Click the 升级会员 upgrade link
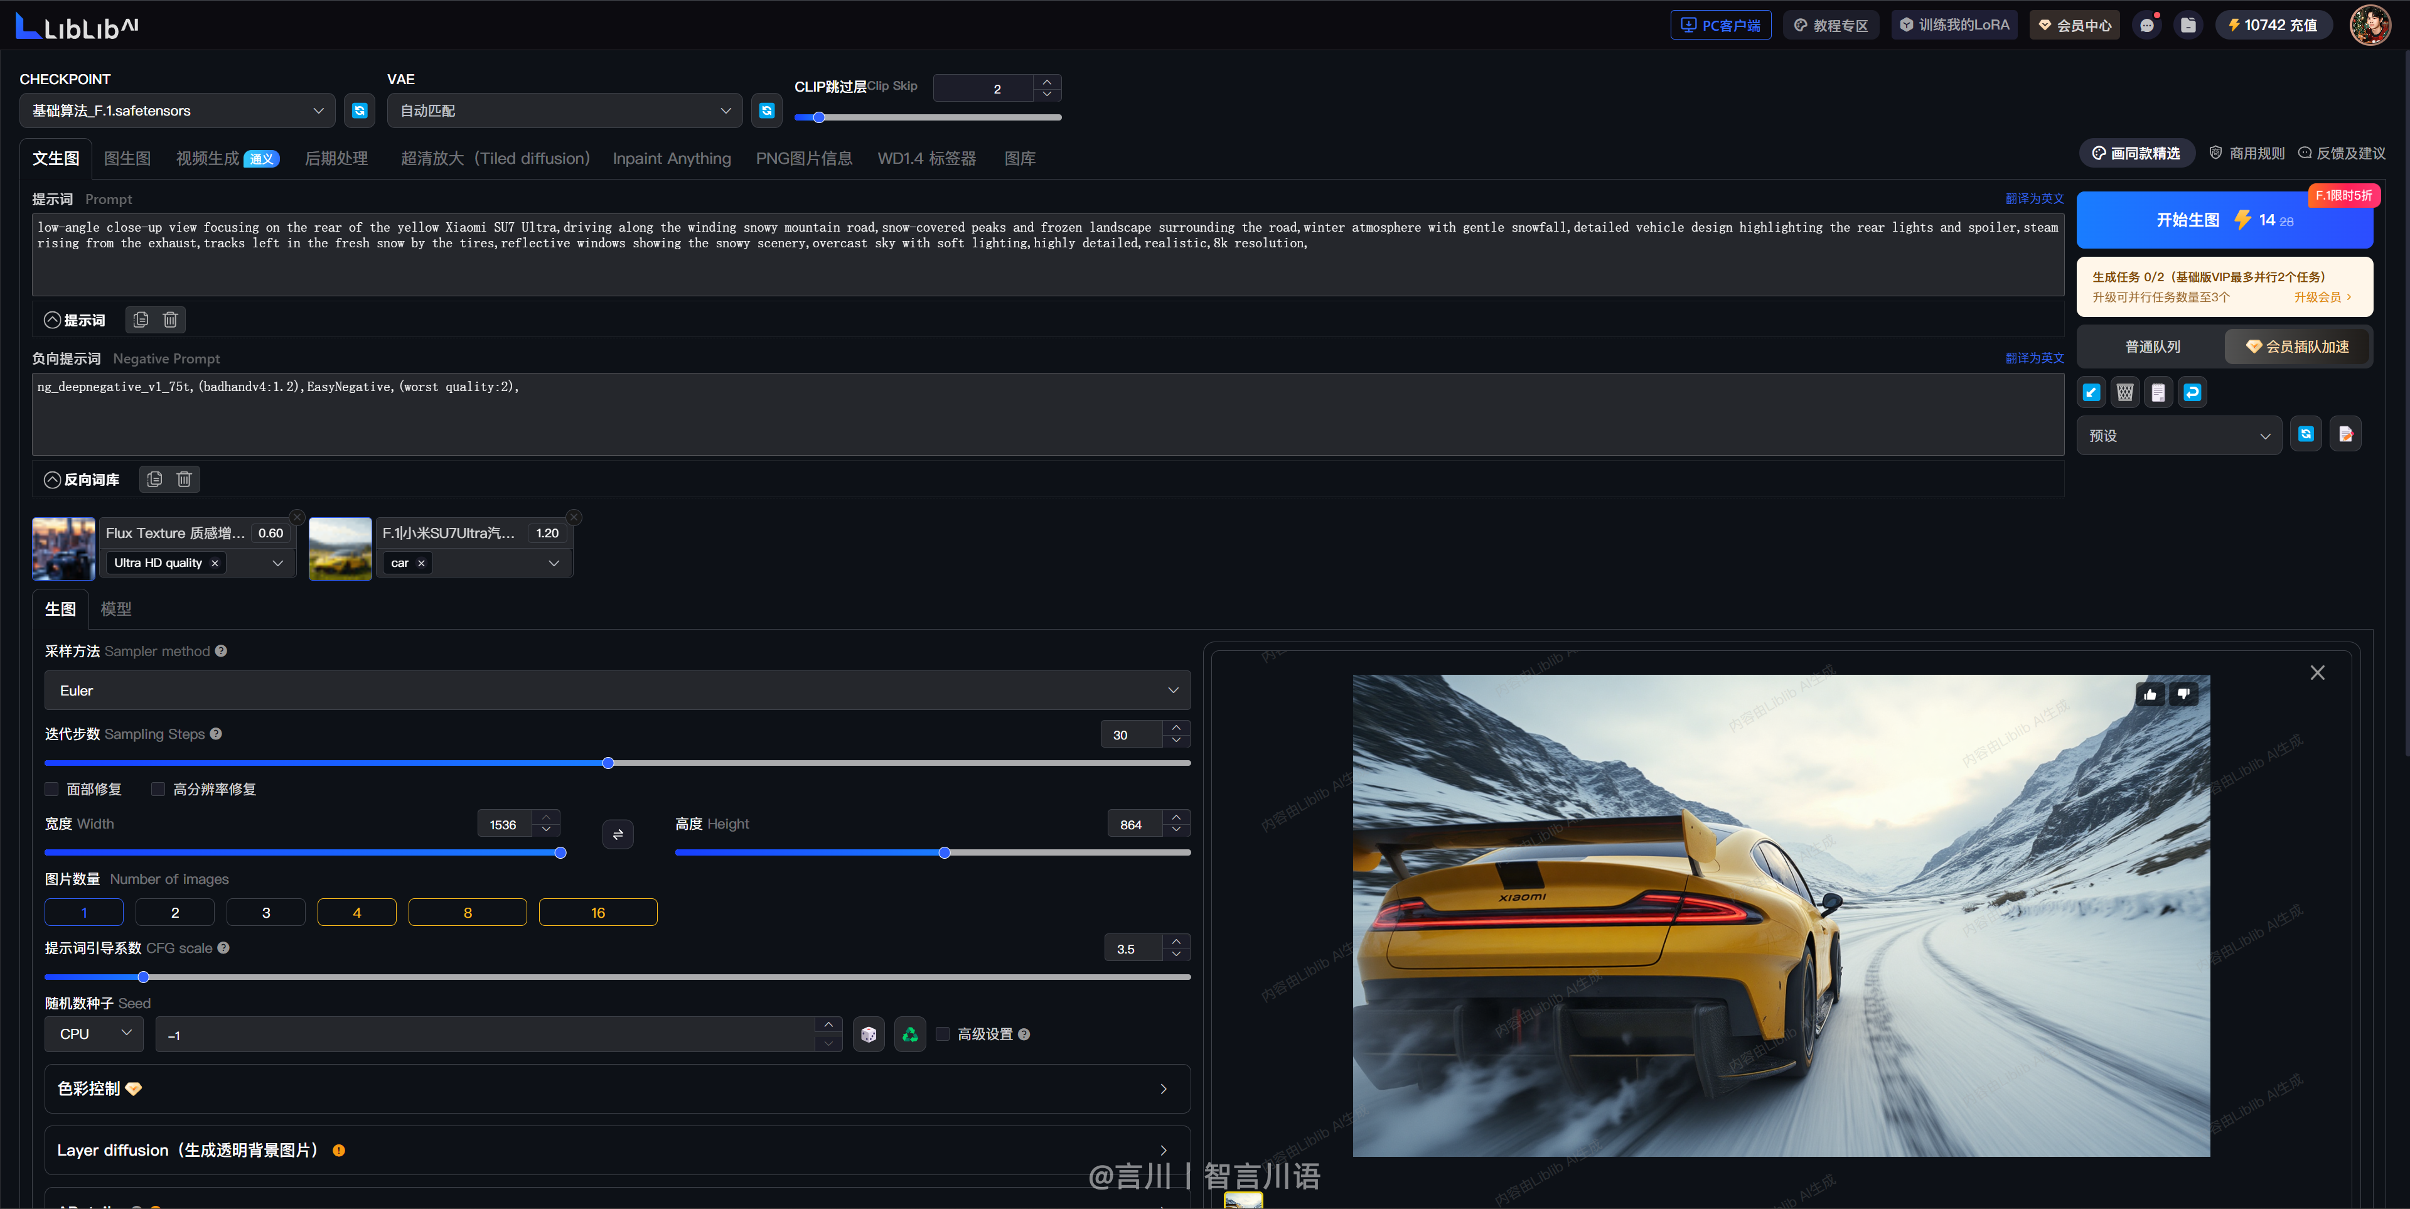Viewport: 2410px width, 1209px height. click(x=2322, y=297)
